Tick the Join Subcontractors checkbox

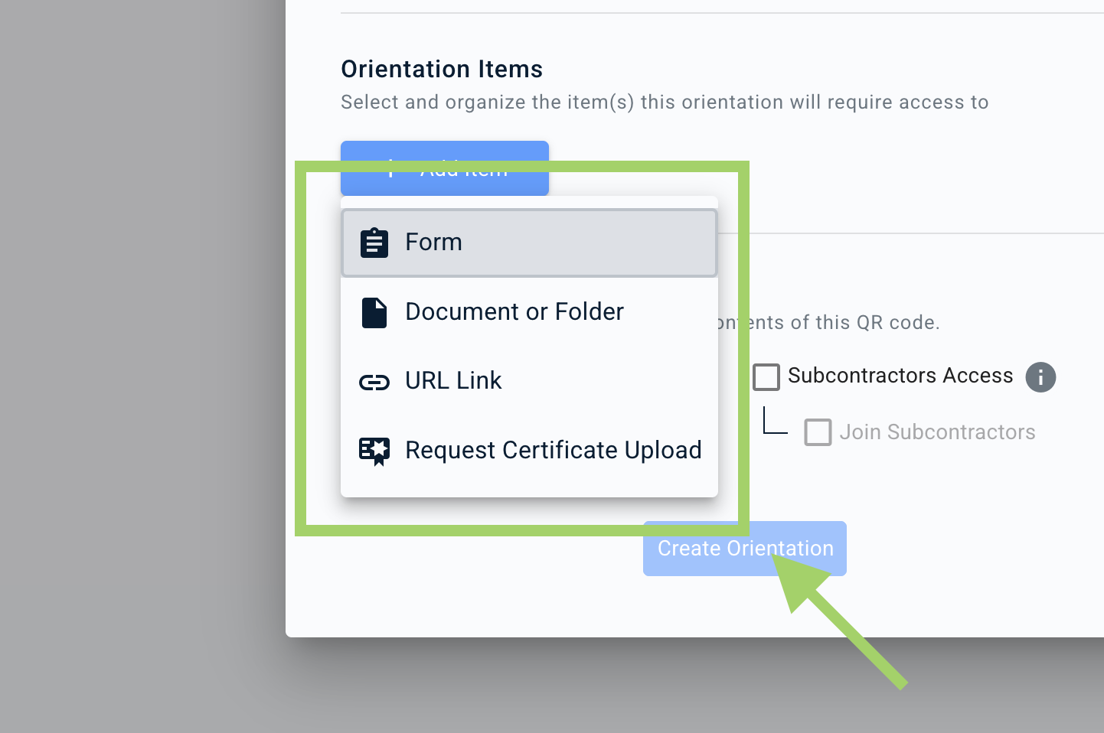818,432
